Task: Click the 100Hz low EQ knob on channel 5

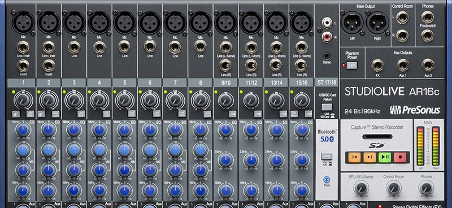Action: [x=124, y=190]
